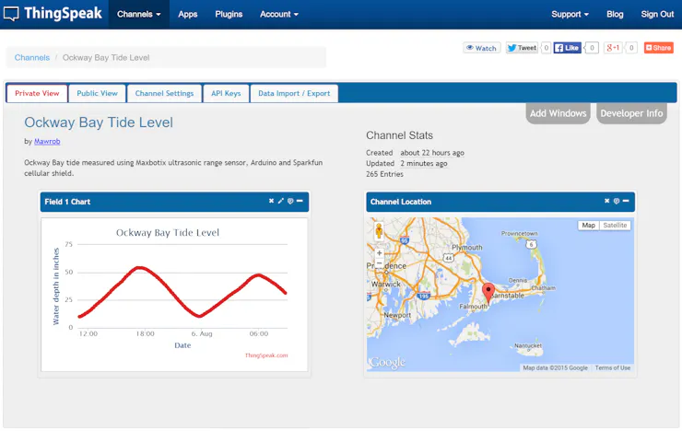Viewport: 682px width, 431px height.
Task: Click the '265 Entries' text
Action: point(384,174)
